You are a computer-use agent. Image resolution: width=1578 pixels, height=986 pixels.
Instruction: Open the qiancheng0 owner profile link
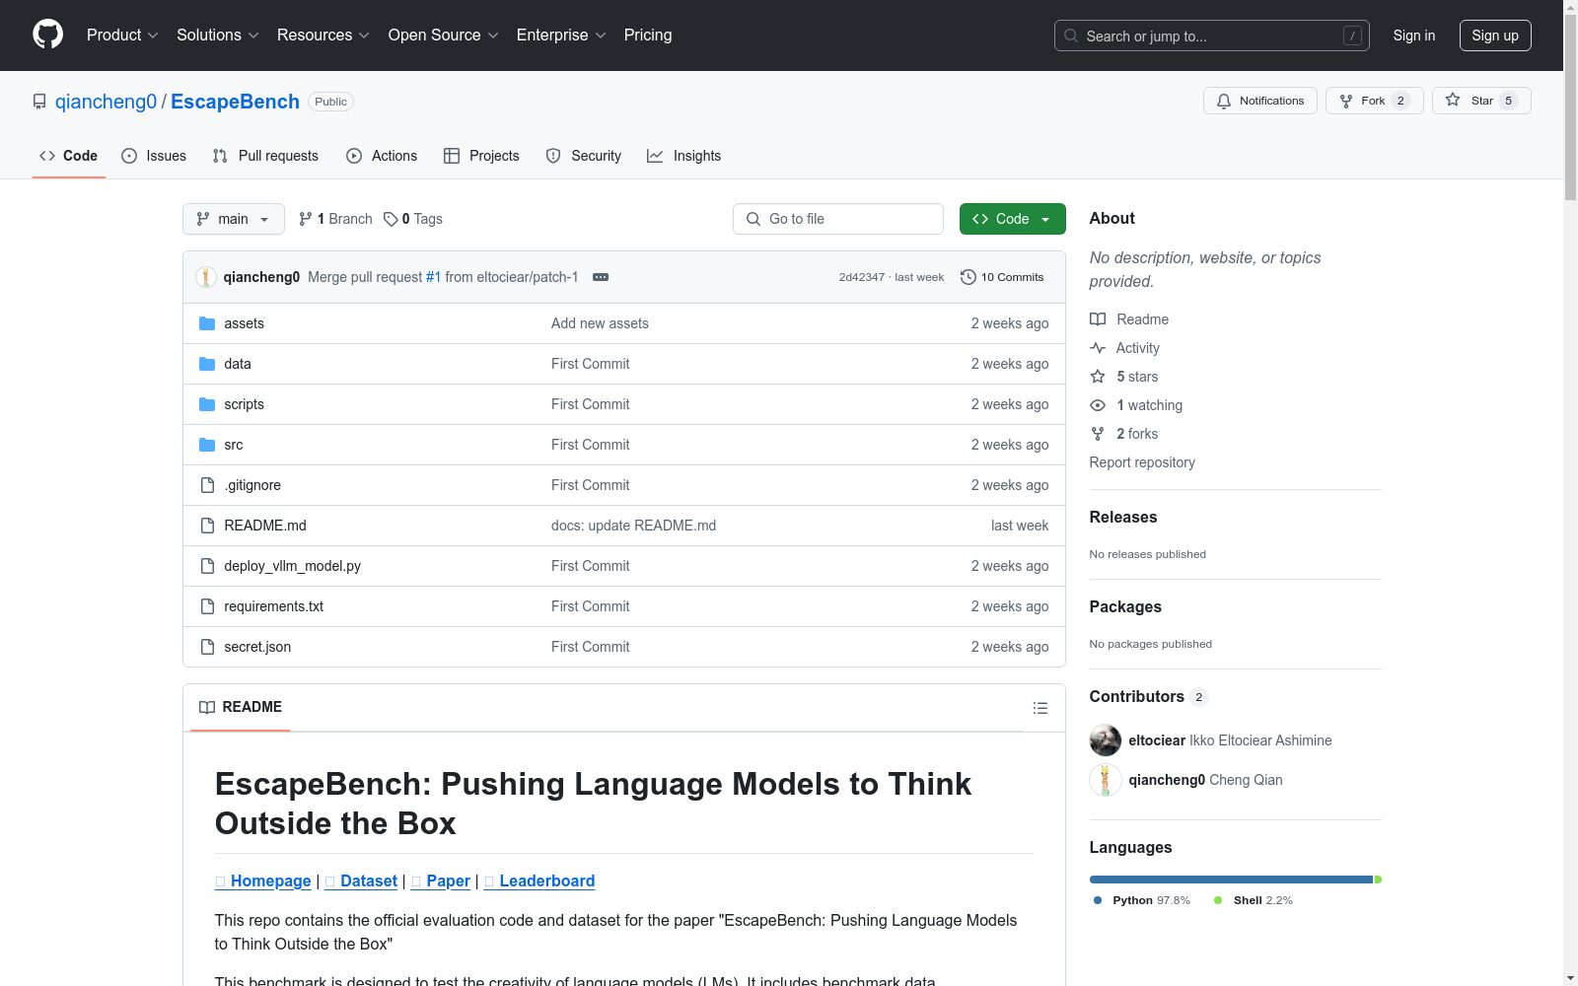click(x=107, y=102)
